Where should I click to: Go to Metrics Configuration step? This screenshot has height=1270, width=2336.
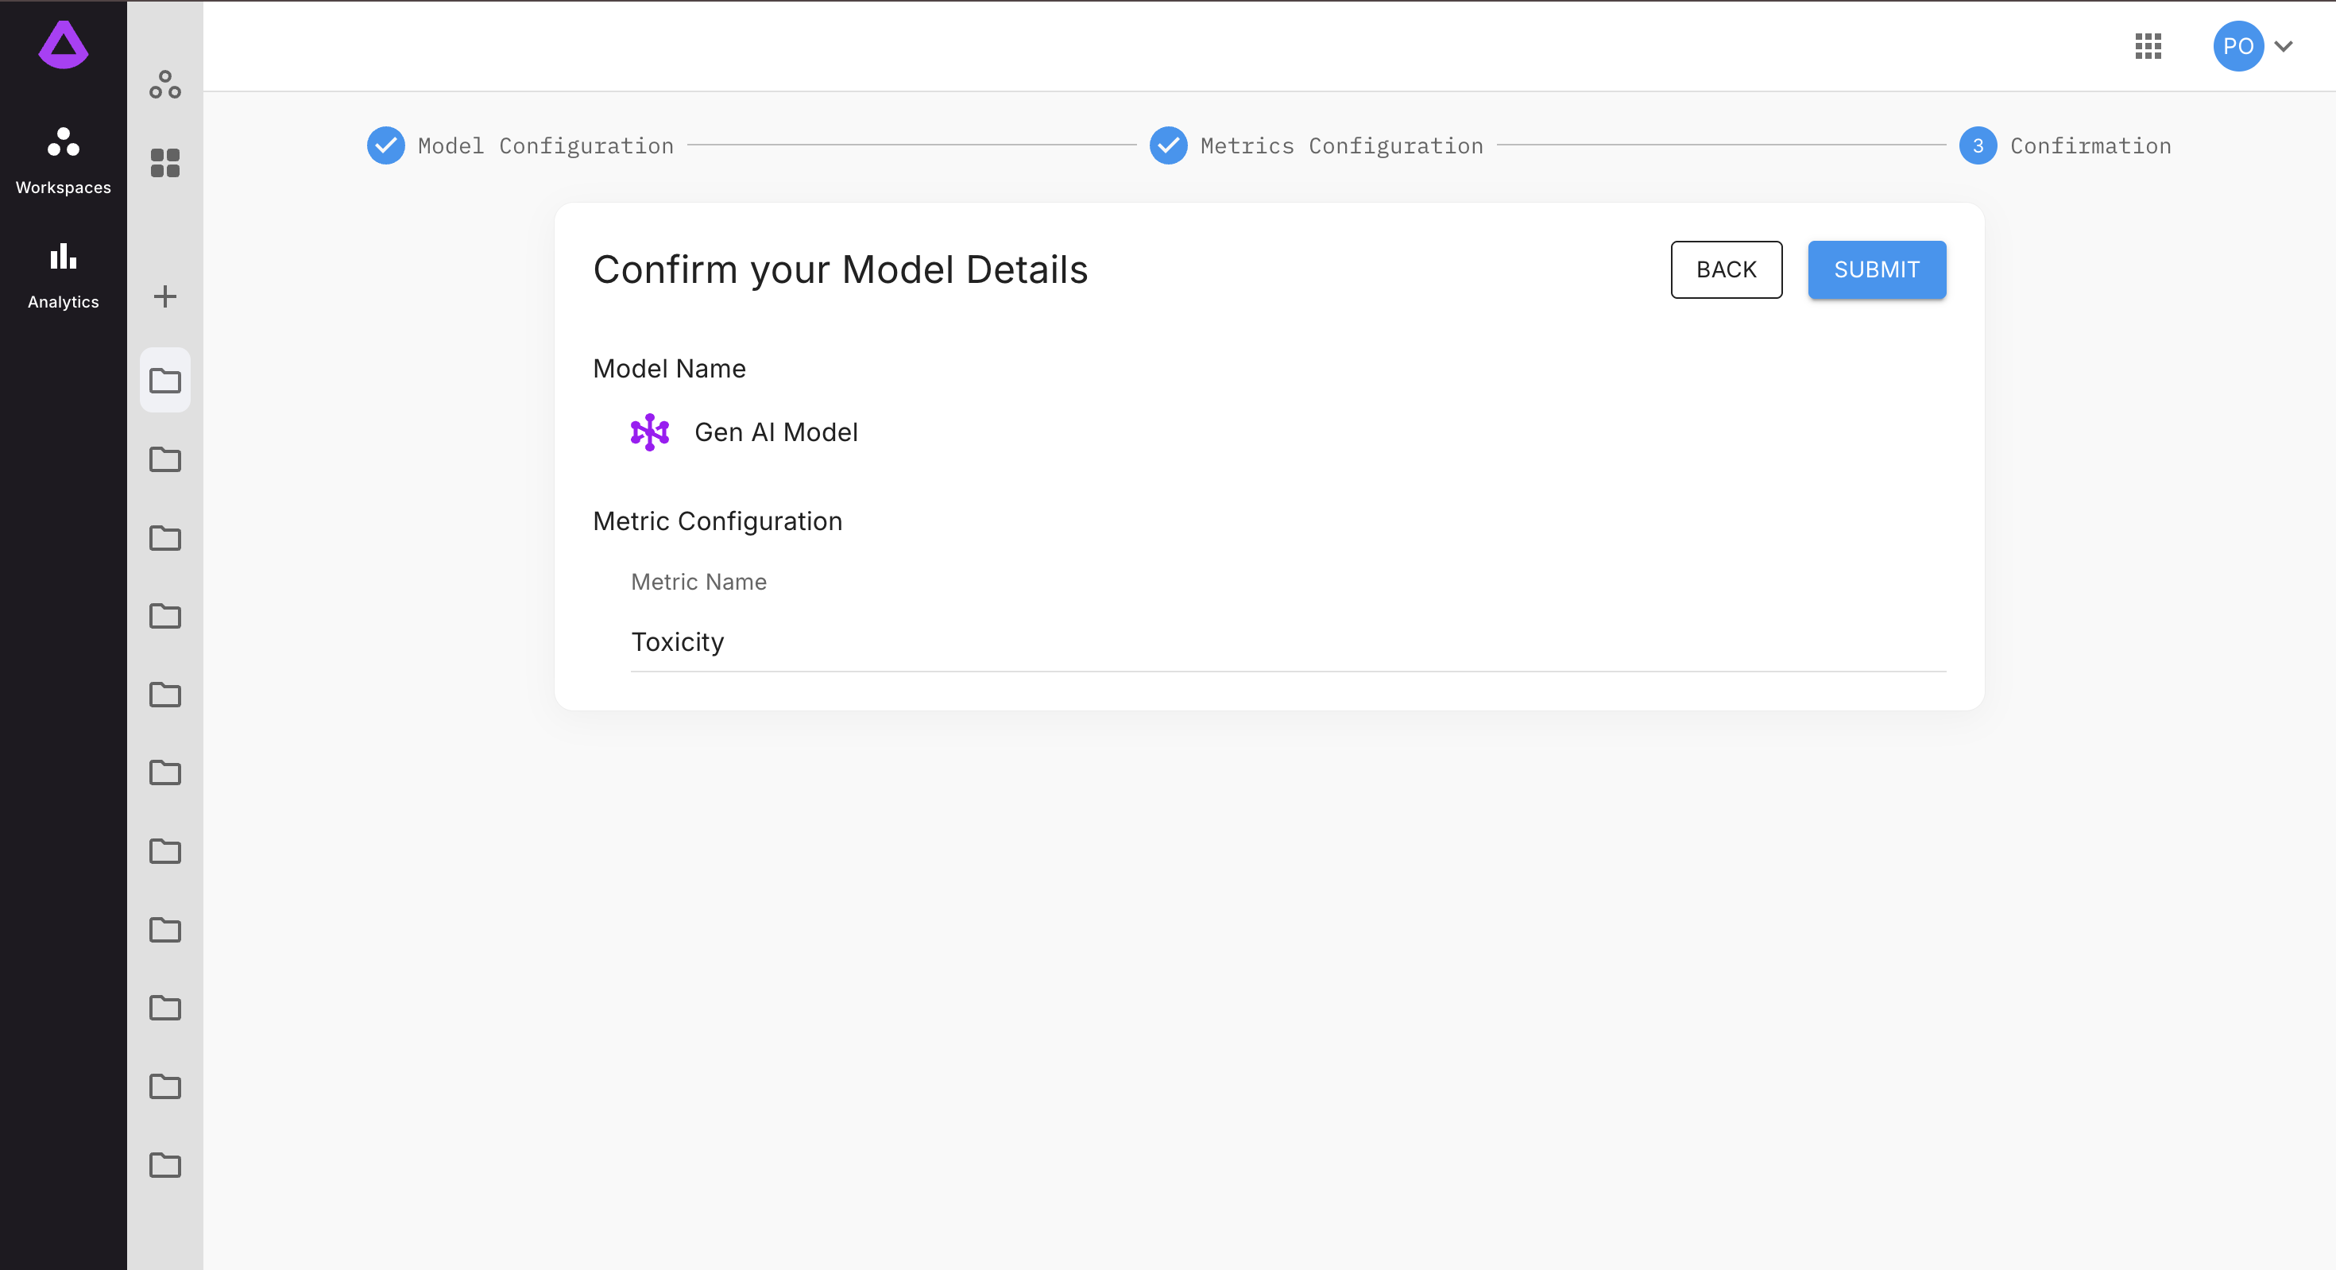point(1317,145)
